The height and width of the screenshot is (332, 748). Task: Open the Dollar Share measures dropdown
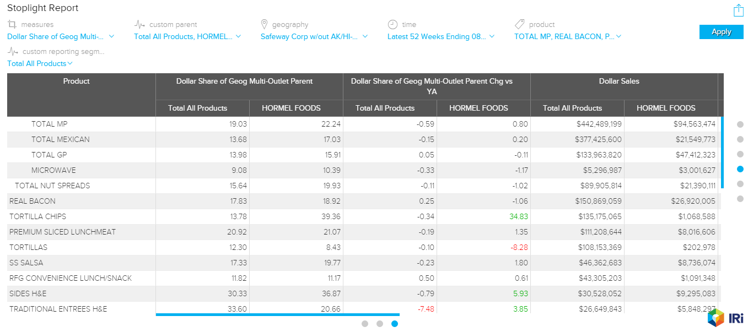[61, 36]
